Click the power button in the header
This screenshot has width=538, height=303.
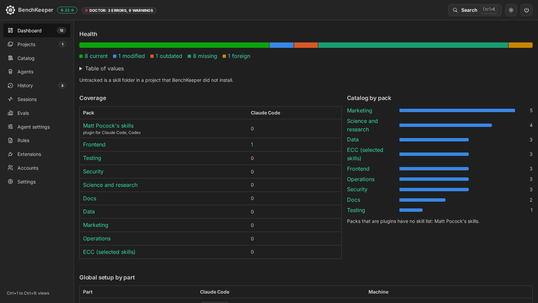[527, 10]
